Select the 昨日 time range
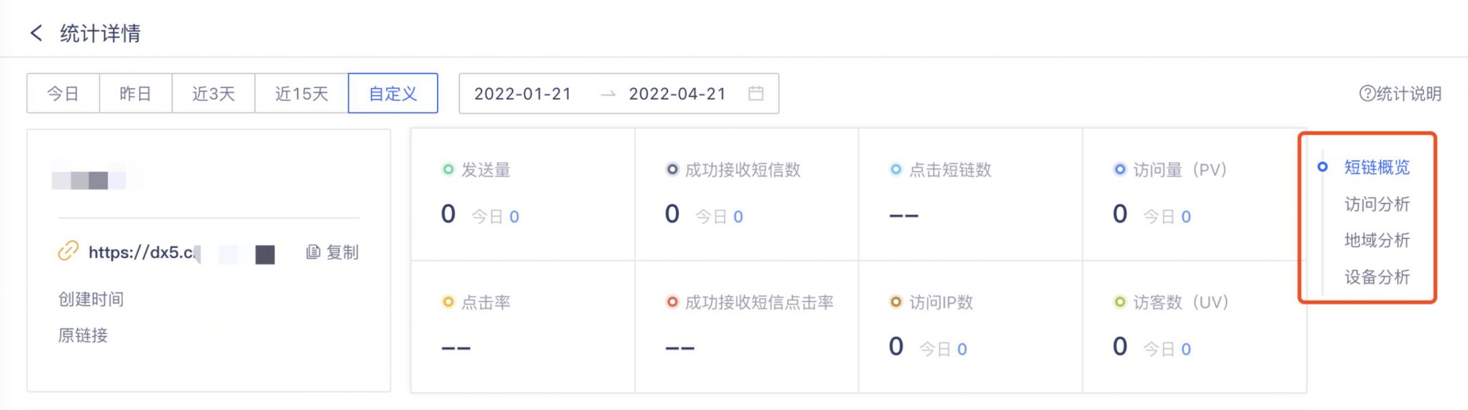 click(x=135, y=93)
